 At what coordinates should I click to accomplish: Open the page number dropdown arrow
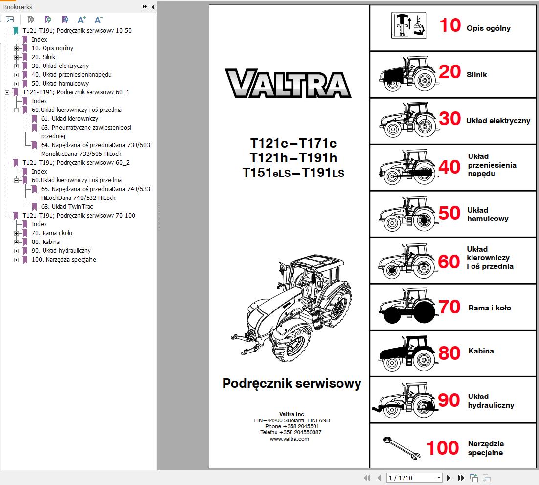[439, 478]
